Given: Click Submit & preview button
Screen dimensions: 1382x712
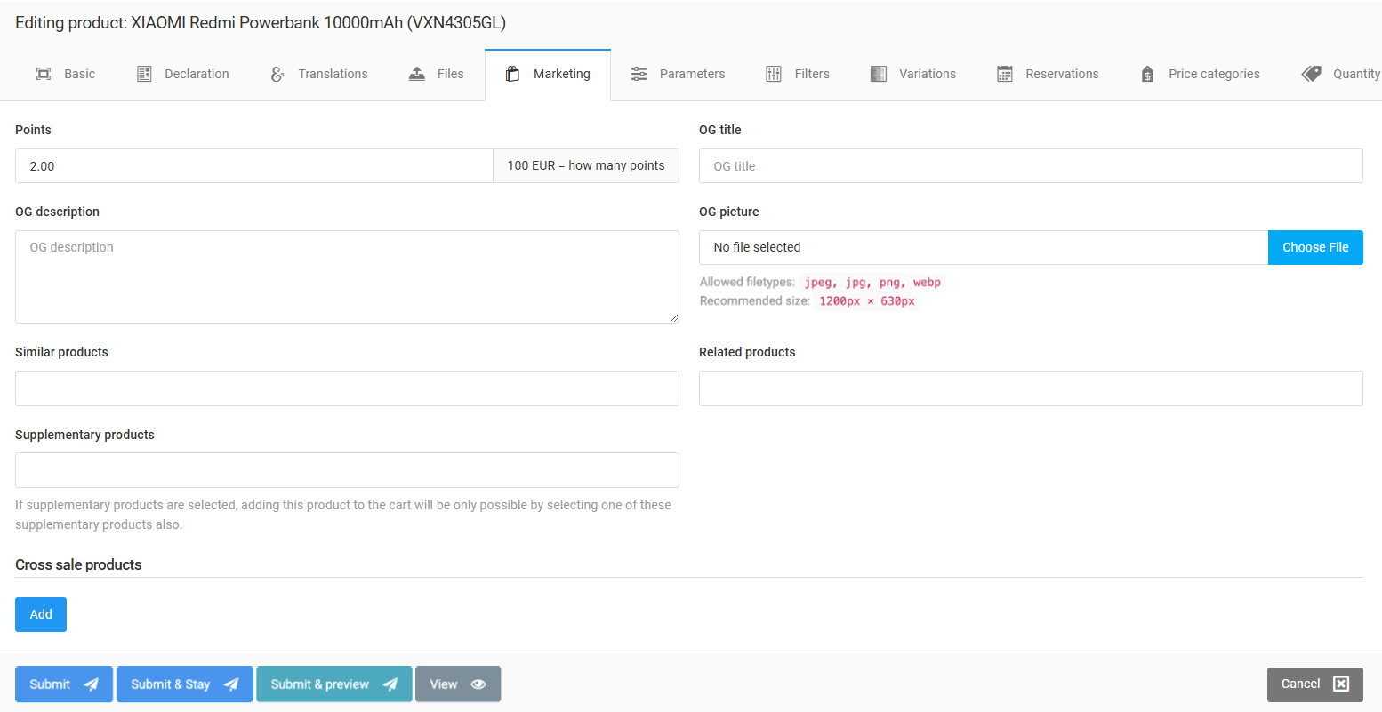Looking at the screenshot, I should (x=333, y=684).
